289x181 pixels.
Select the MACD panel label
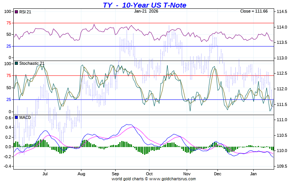(x=25, y=117)
